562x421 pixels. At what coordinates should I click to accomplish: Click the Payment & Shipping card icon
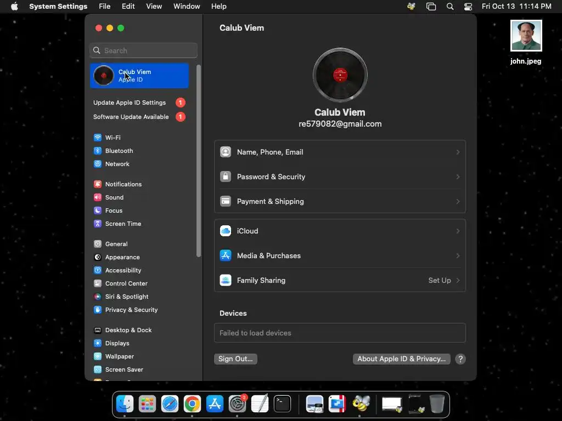click(226, 201)
